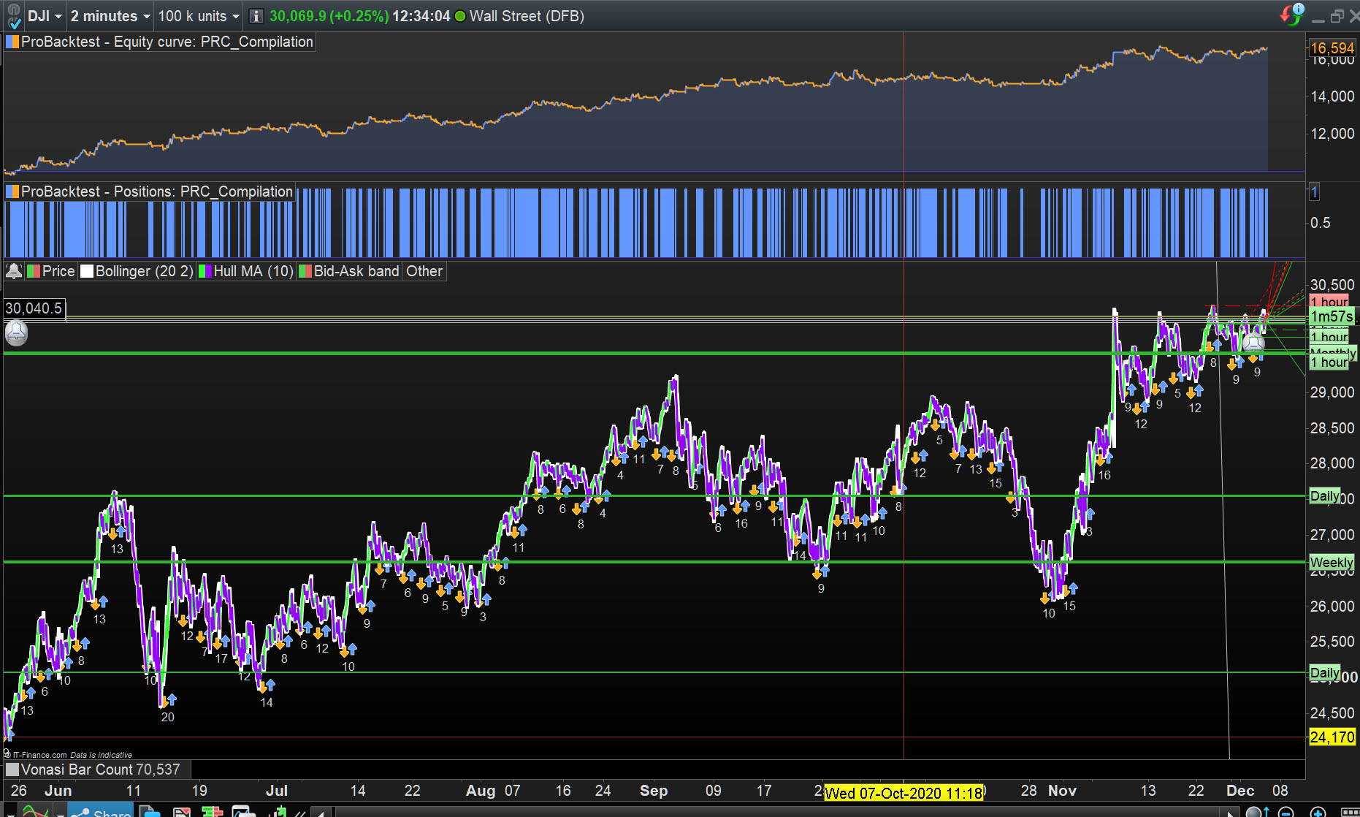Click the Bid-Ask band color swatch
1360x817 pixels.
click(x=305, y=271)
